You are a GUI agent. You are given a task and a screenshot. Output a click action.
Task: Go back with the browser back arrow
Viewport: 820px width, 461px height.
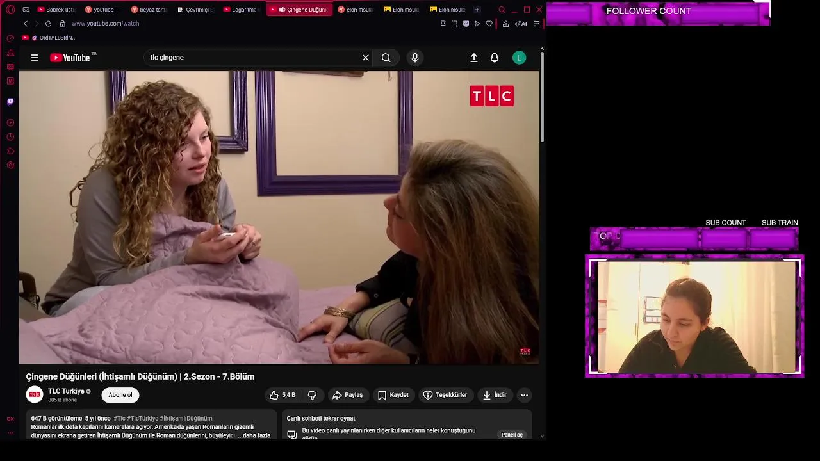pyautogui.click(x=26, y=24)
